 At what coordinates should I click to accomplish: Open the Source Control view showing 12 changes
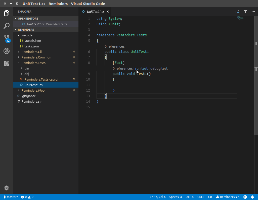point(7,38)
